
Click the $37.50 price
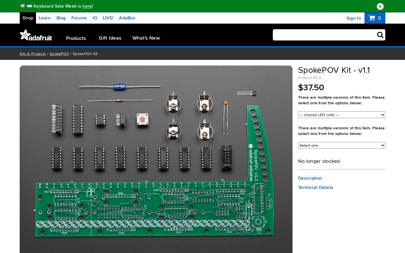(311, 87)
